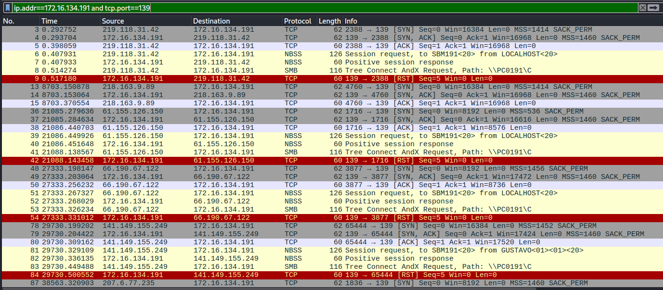Select packet 37 SYN, ACK row
The height and width of the screenshot is (290, 663).
pos(331,119)
